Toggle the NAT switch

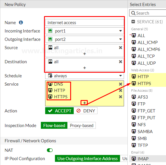(x=50, y=150)
